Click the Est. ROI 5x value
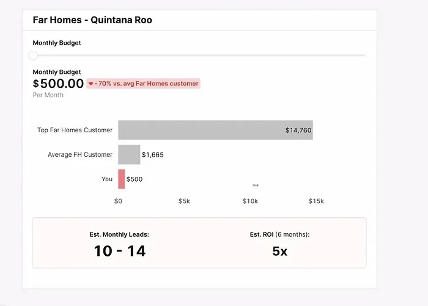This screenshot has height=306, width=428. click(x=279, y=251)
